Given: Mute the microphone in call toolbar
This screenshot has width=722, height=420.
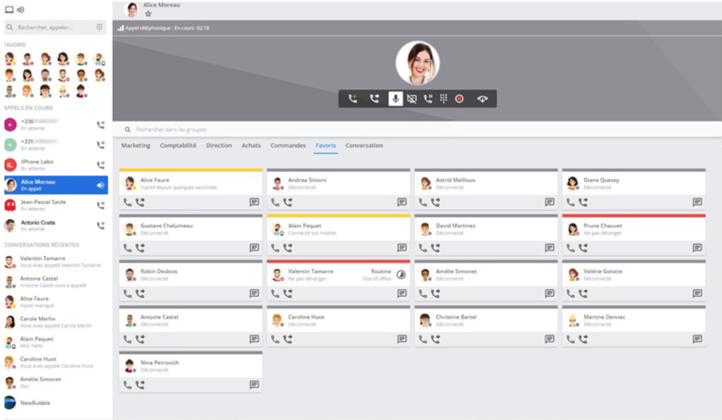Looking at the screenshot, I should point(396,99).
